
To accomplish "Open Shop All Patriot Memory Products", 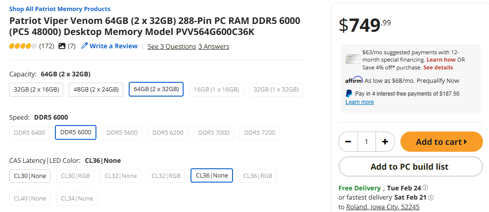I will tap(60, 9).
